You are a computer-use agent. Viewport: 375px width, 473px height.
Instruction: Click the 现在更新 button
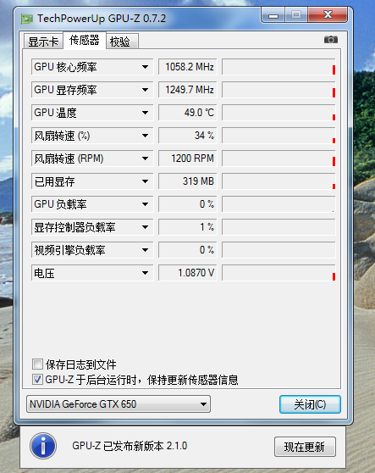click(x=305, y=447)
